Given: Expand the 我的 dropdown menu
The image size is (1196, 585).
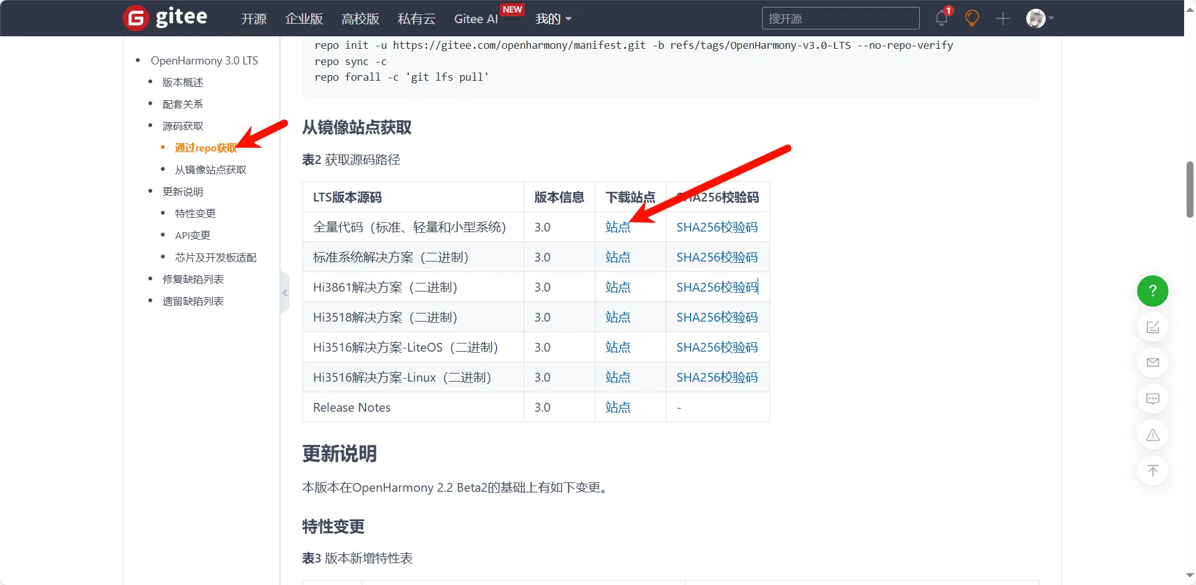Looking at the screenshot, I should (x=553, y=19).
